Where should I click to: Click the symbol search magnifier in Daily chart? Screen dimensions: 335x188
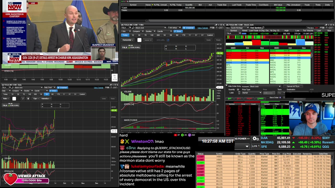click(x=13, y=87)
